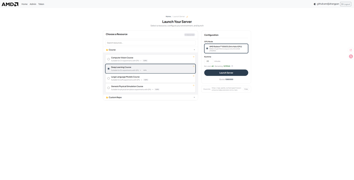Star the Computer Vision Course resource
The image size is (354, 180).
click(x=194, y=57)
